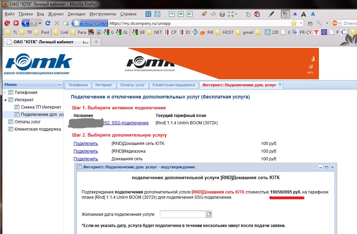Click the new tab icon with green plus
The width and height of the screenshot is (357, 234).
pyautogui.click(x=66, y=23)
